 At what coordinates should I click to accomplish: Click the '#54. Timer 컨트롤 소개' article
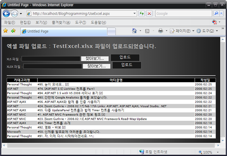coord(54,123)
